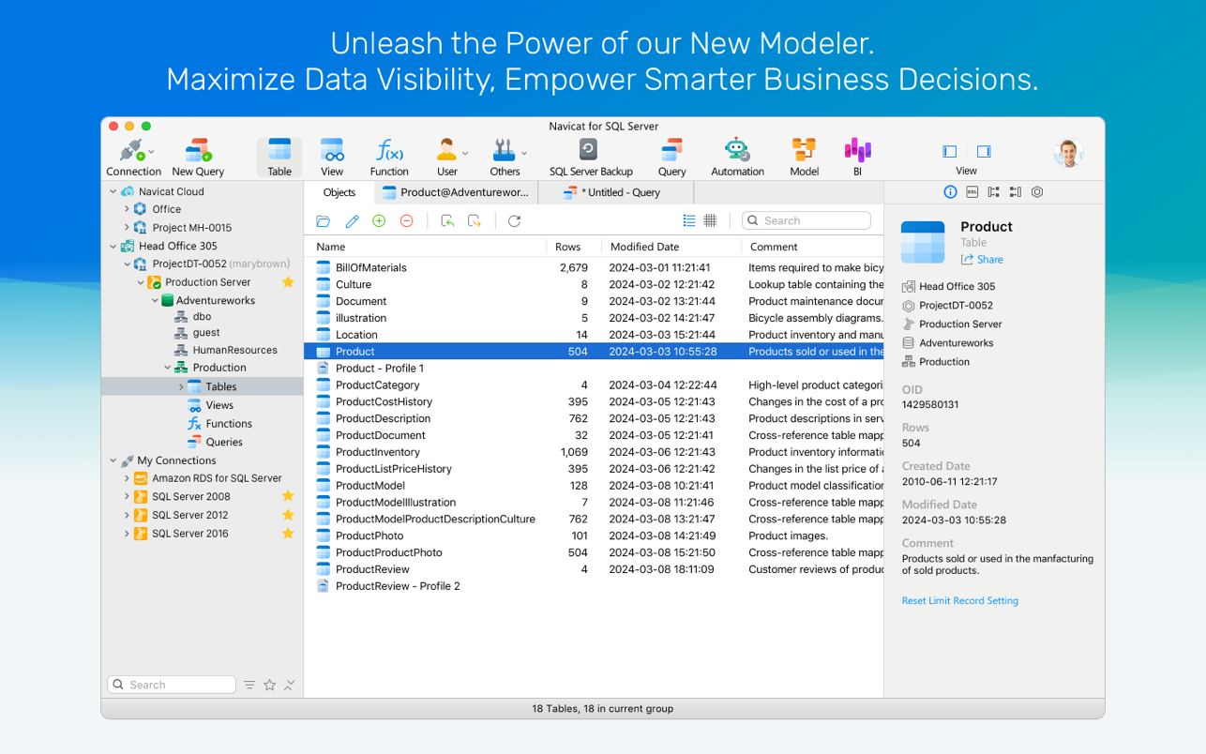1206x754 pixels.
Task: Toggle favorite star on SQL Server 2012
Action: [288, 515]
